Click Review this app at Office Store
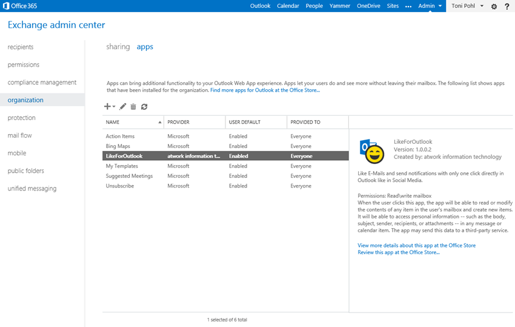 point(399,252)
